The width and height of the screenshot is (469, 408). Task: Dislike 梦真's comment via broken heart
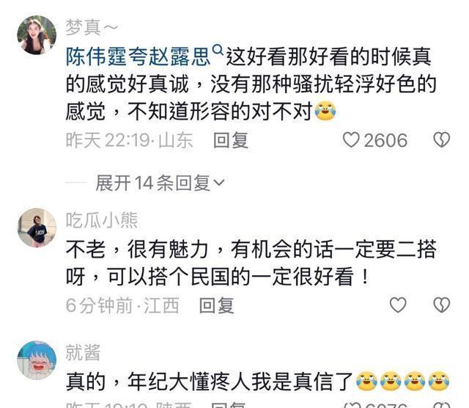pyautogui.click(x=442, y=140)
